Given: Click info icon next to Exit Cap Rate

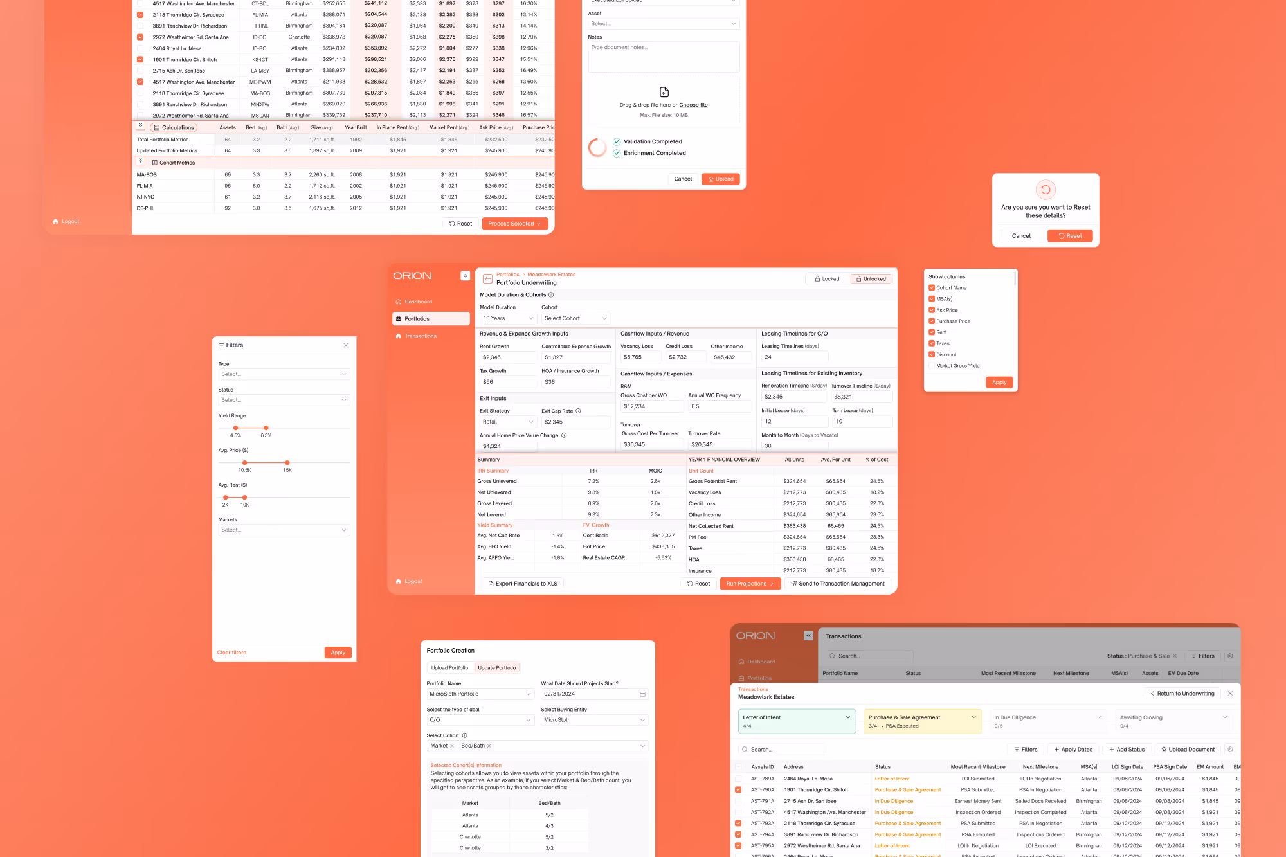Looking at the screenshot, I should tap(578, 411).
